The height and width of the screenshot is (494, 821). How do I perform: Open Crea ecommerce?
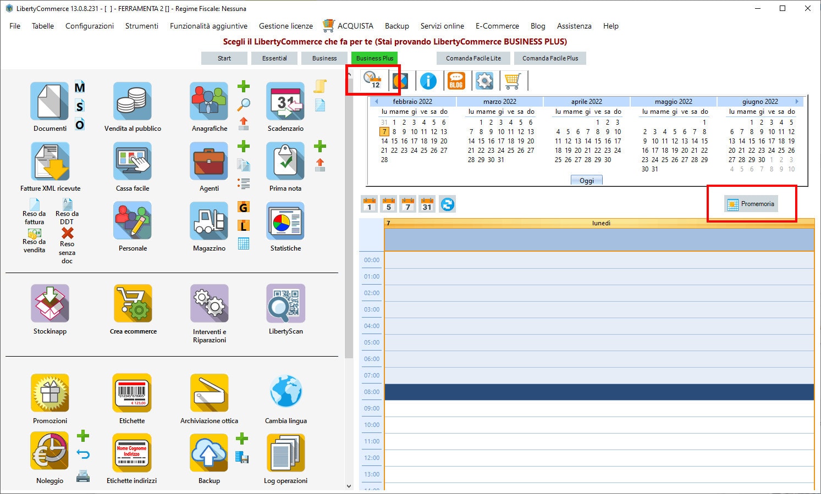(133, 303)
